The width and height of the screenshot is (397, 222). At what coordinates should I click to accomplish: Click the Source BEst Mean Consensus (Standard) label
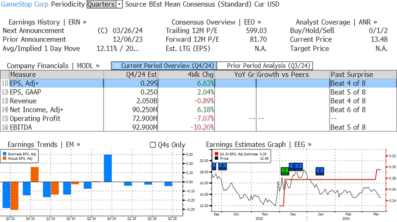pyautogui.click(x=189, y=4)
